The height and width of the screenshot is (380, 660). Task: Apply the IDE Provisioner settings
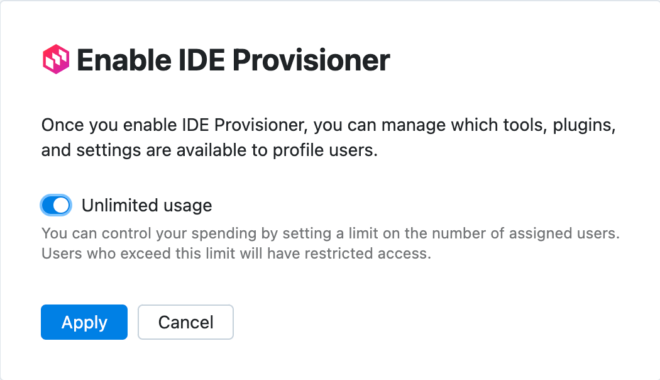[84, 322]
